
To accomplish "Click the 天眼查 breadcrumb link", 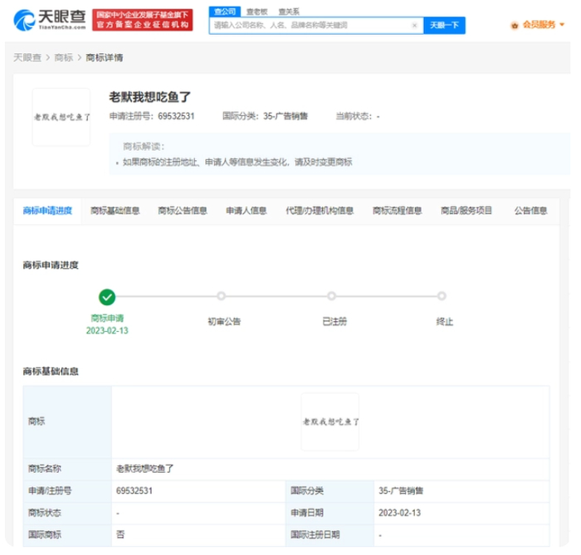I will pyautogui.click(x=29, y=57).
